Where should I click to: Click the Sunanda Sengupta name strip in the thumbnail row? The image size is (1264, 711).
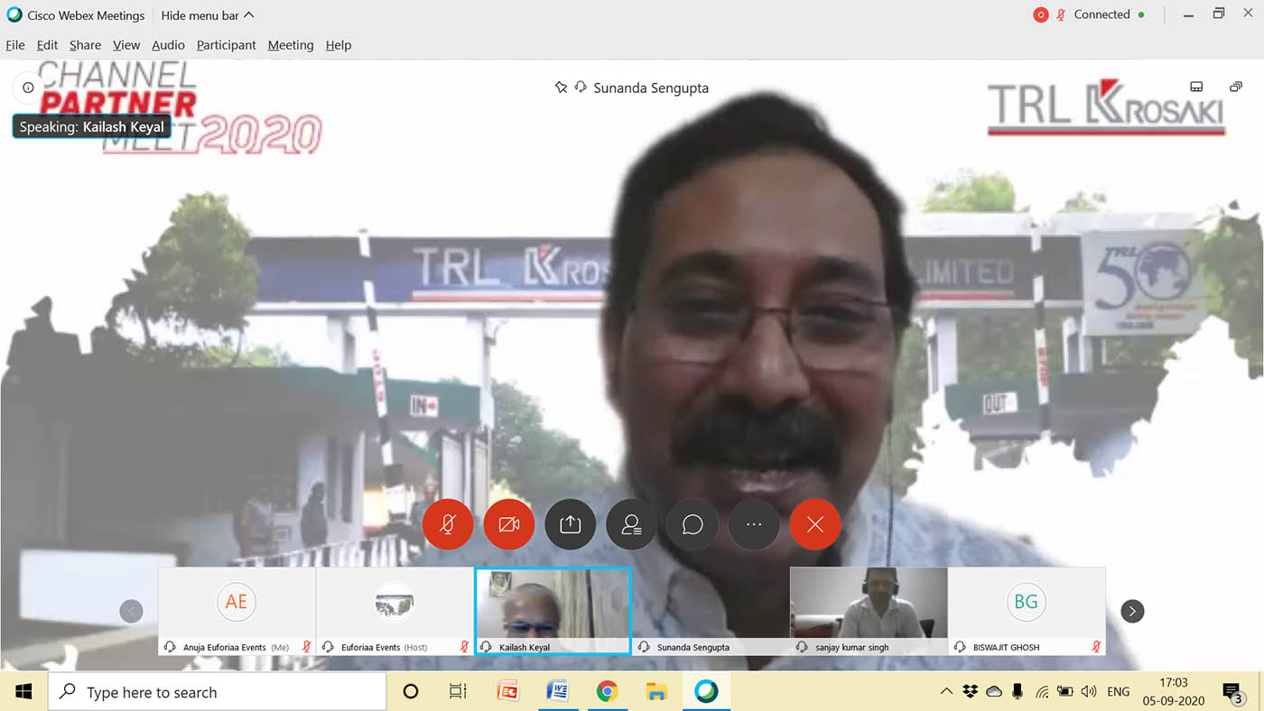point(711,647)
